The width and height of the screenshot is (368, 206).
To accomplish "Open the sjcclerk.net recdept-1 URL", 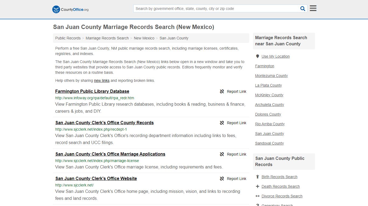I will click(x=91, y=129).
